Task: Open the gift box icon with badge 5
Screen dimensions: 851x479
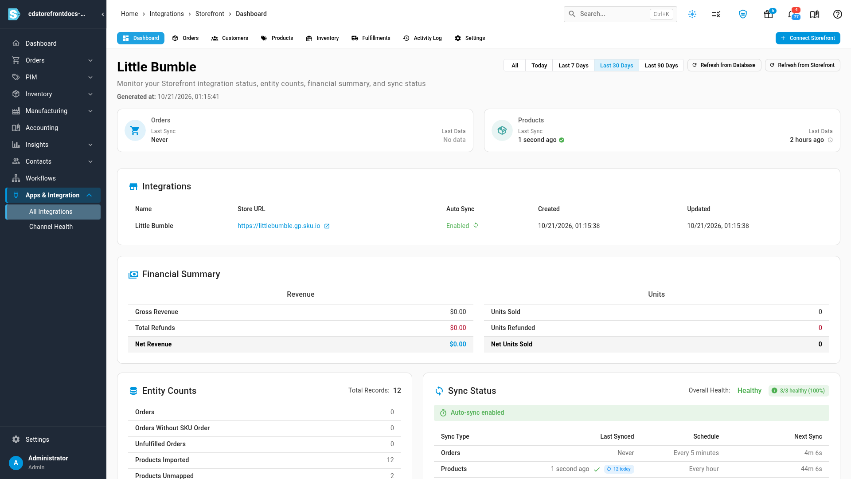Action: pos(769,14)
